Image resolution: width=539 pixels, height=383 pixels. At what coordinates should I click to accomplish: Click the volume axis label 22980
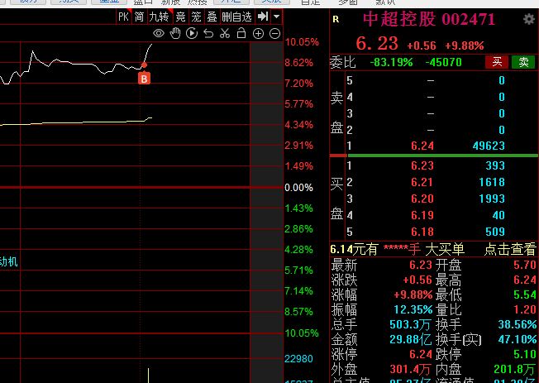[x=298, y=359]
